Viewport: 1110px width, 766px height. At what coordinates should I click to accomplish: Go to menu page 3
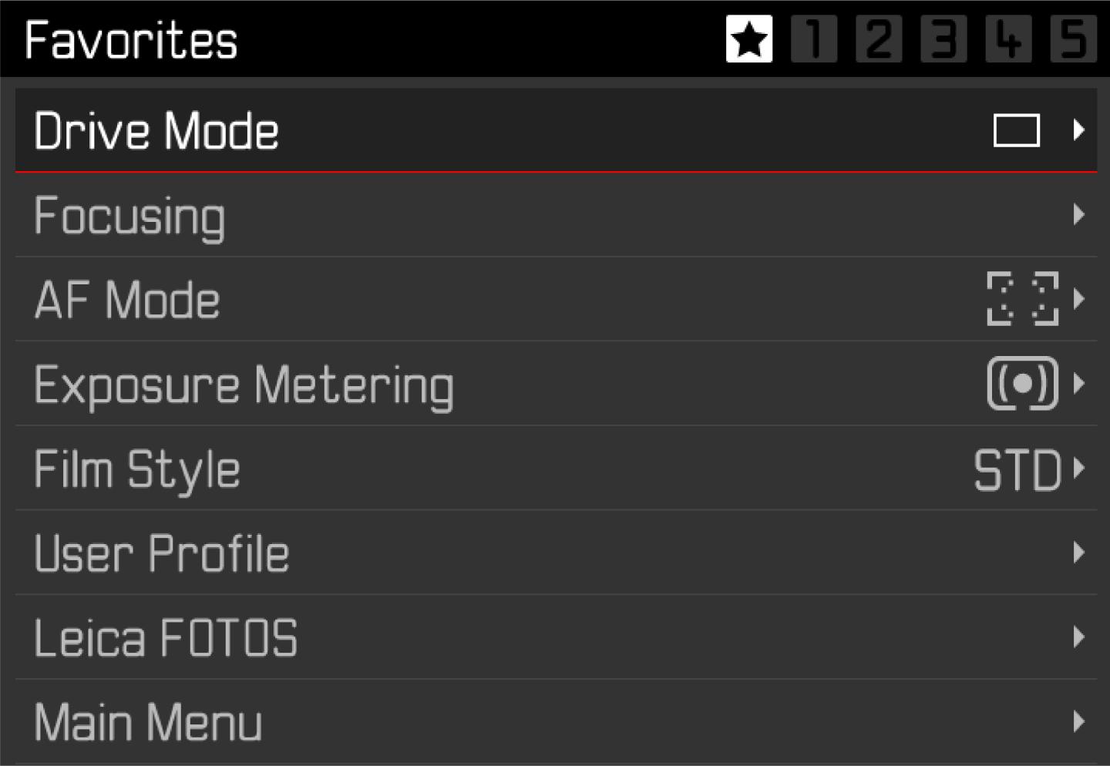[x=943, y=39]
